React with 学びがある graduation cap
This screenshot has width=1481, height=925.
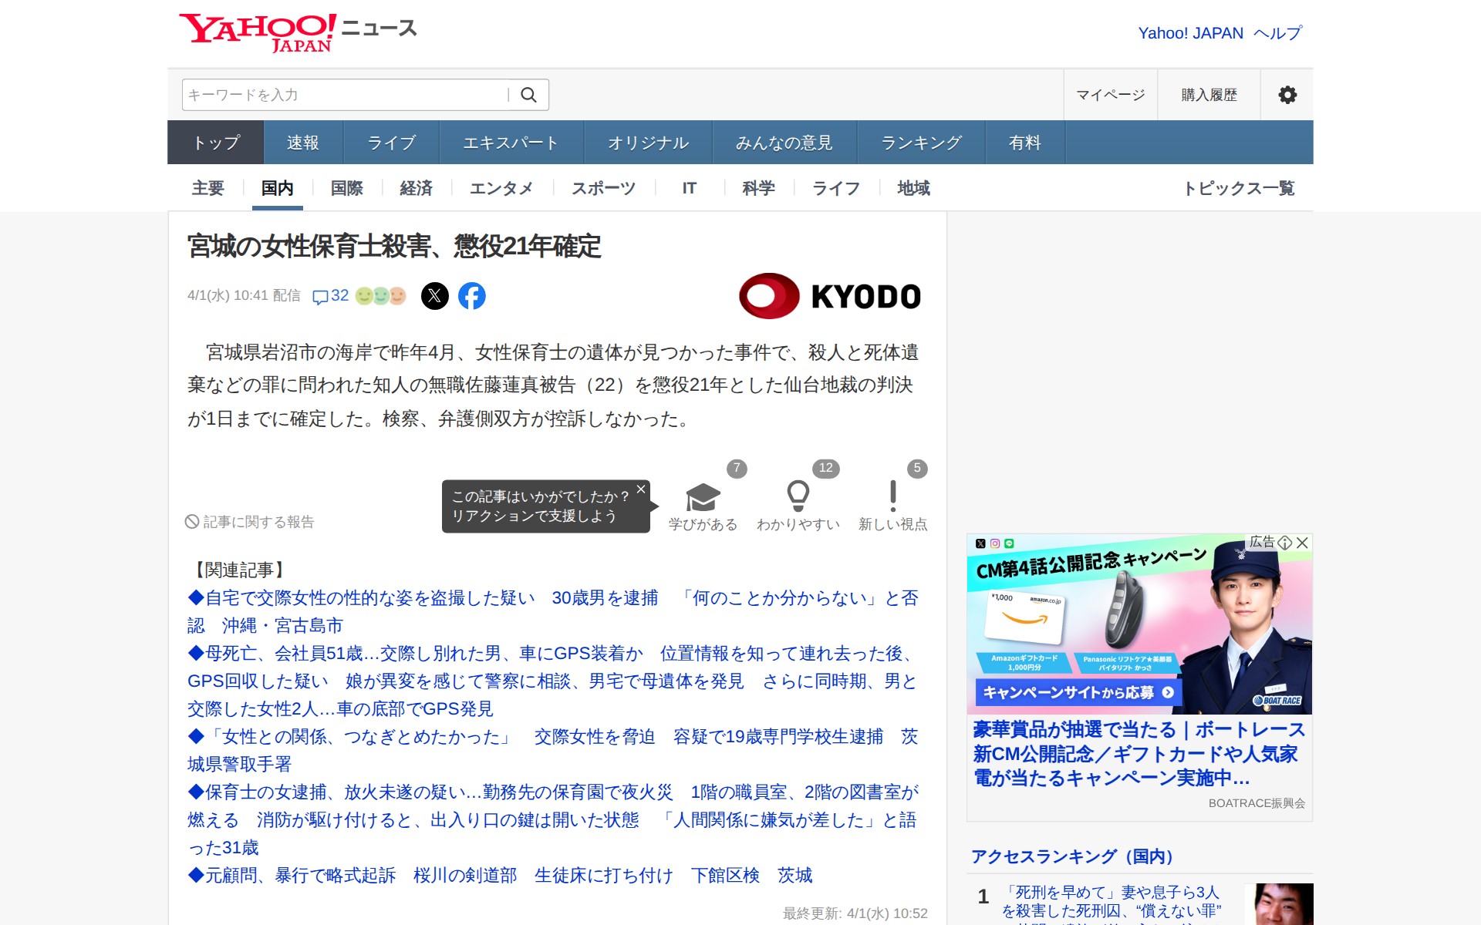point(703,498)
